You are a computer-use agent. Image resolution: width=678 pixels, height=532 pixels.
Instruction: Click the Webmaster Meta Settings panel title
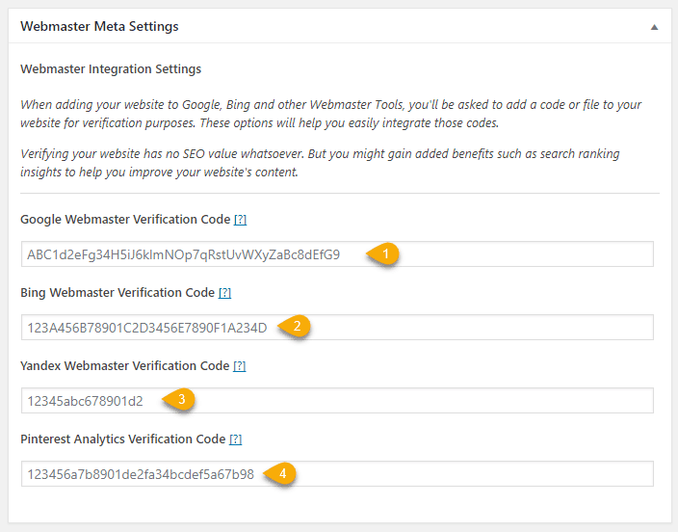99,27
